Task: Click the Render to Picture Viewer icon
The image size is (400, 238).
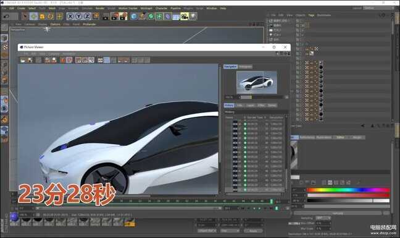Action: [115, 17]
